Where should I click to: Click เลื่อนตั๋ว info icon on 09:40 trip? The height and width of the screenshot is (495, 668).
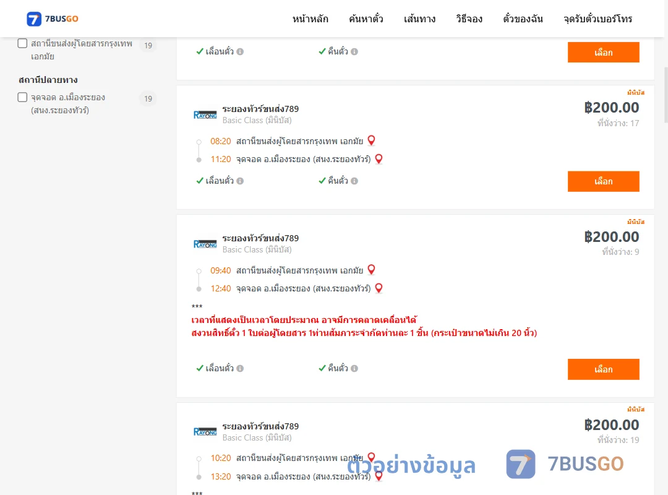click(x=240, y=368)
